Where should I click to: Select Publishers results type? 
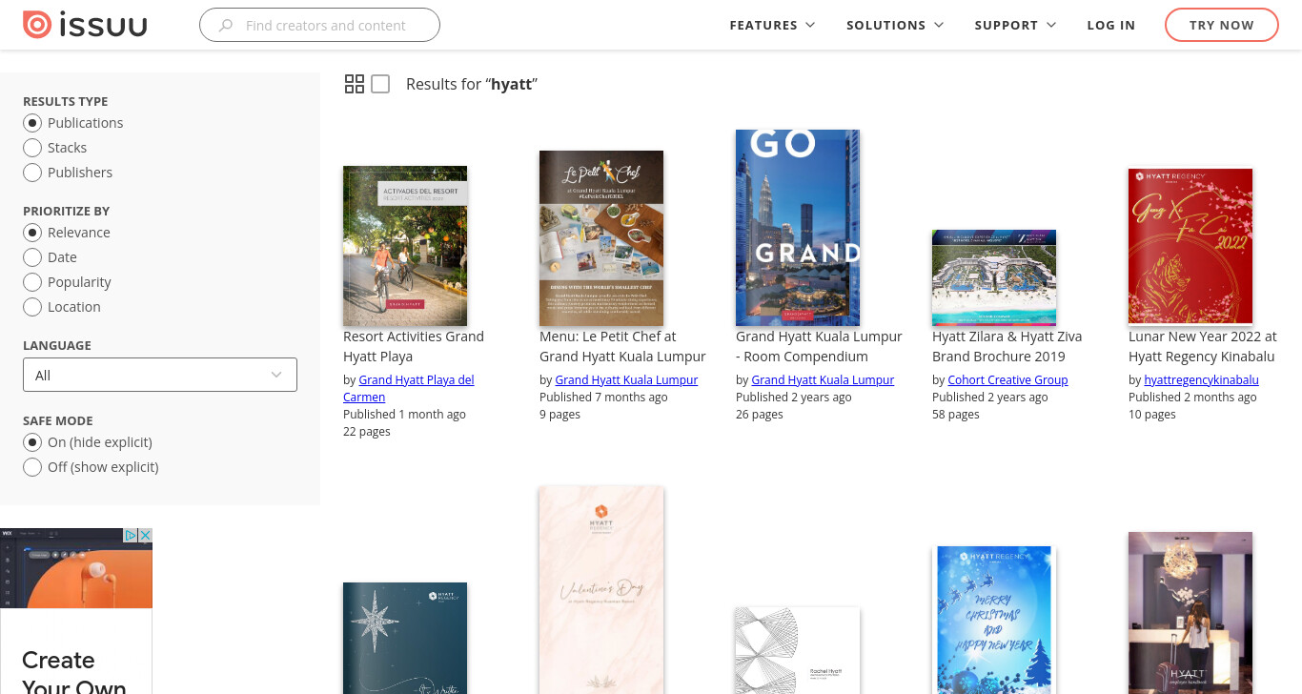click(32, 173)
